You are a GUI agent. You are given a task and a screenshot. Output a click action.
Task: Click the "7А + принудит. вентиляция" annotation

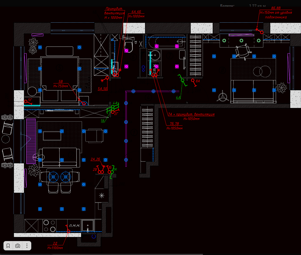click(191, 114)
